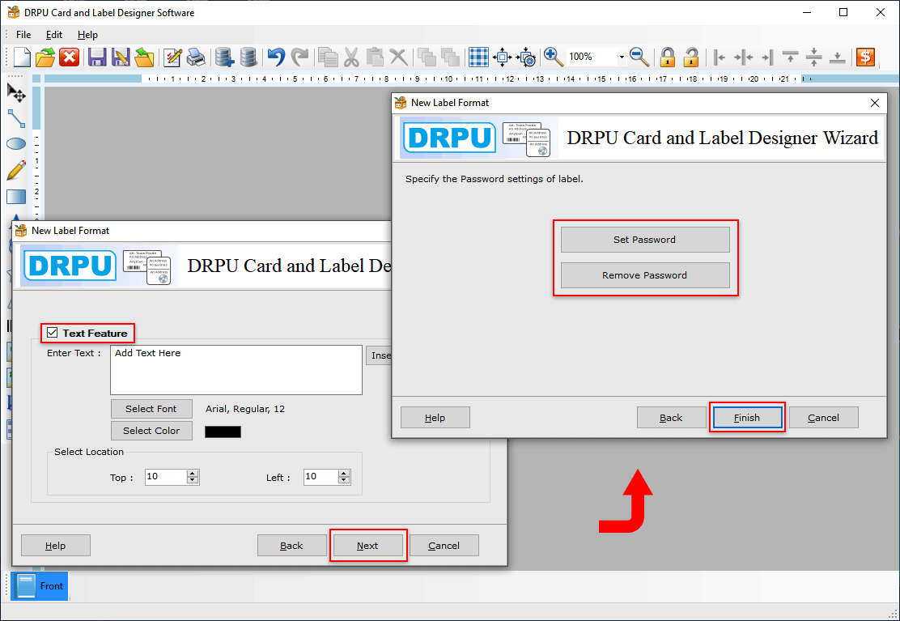Click the export folder icon with green arrow

click(x=144, y=57)
